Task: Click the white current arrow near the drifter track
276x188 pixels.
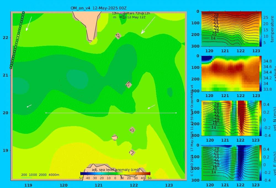Action: [29, 24]
